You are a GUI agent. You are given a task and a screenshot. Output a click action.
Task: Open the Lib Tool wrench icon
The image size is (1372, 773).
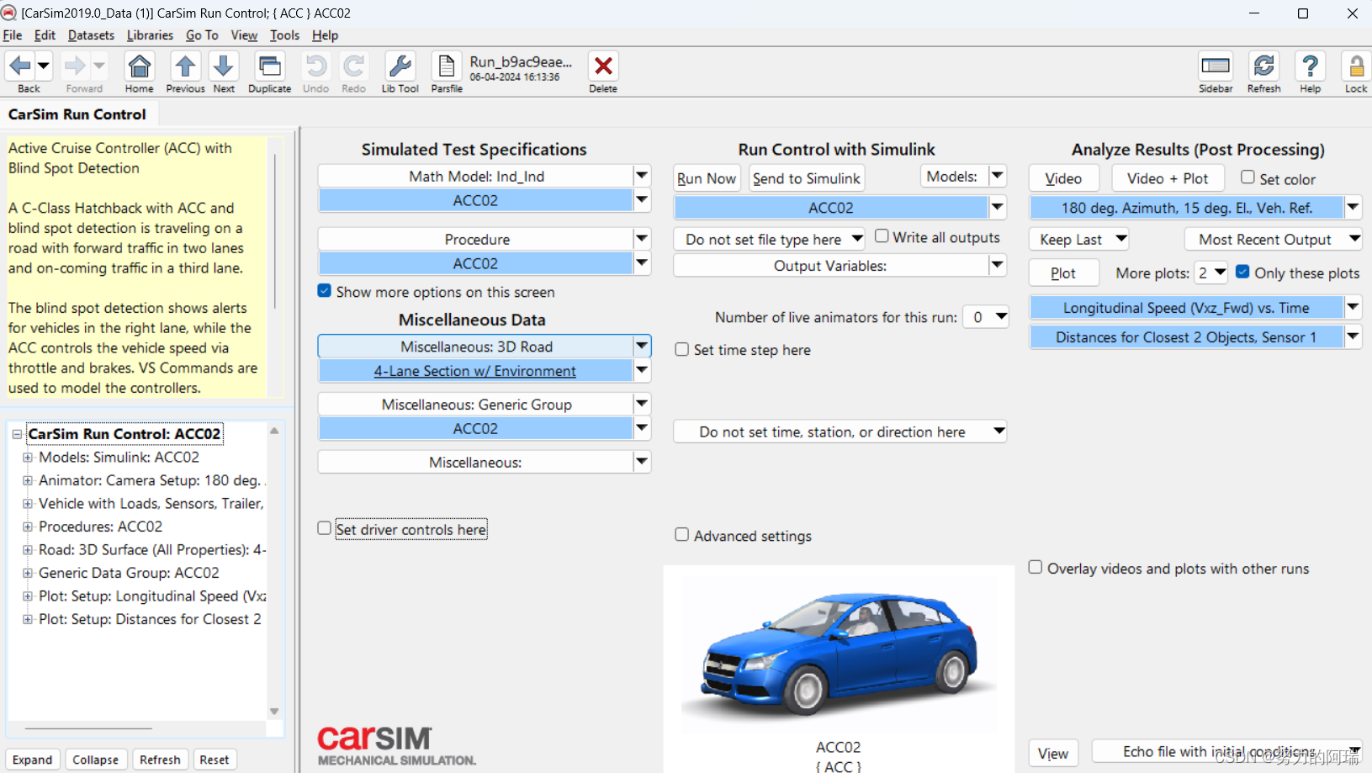[400, 66]
